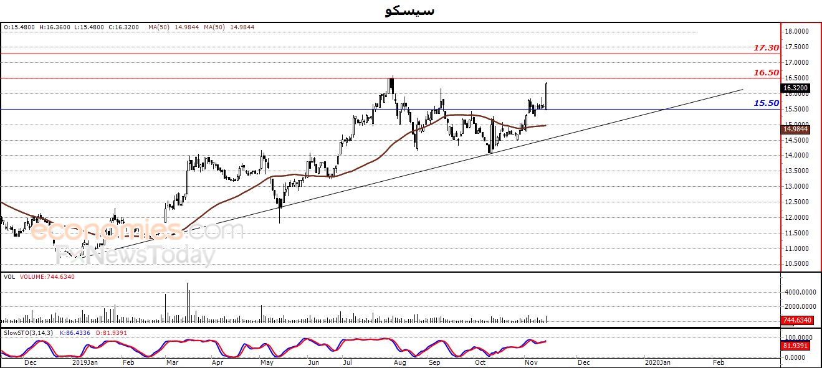Click the 10.5000 price axis label
The height and width of the screenshot is (368, 822).
[x=796, y=264]
